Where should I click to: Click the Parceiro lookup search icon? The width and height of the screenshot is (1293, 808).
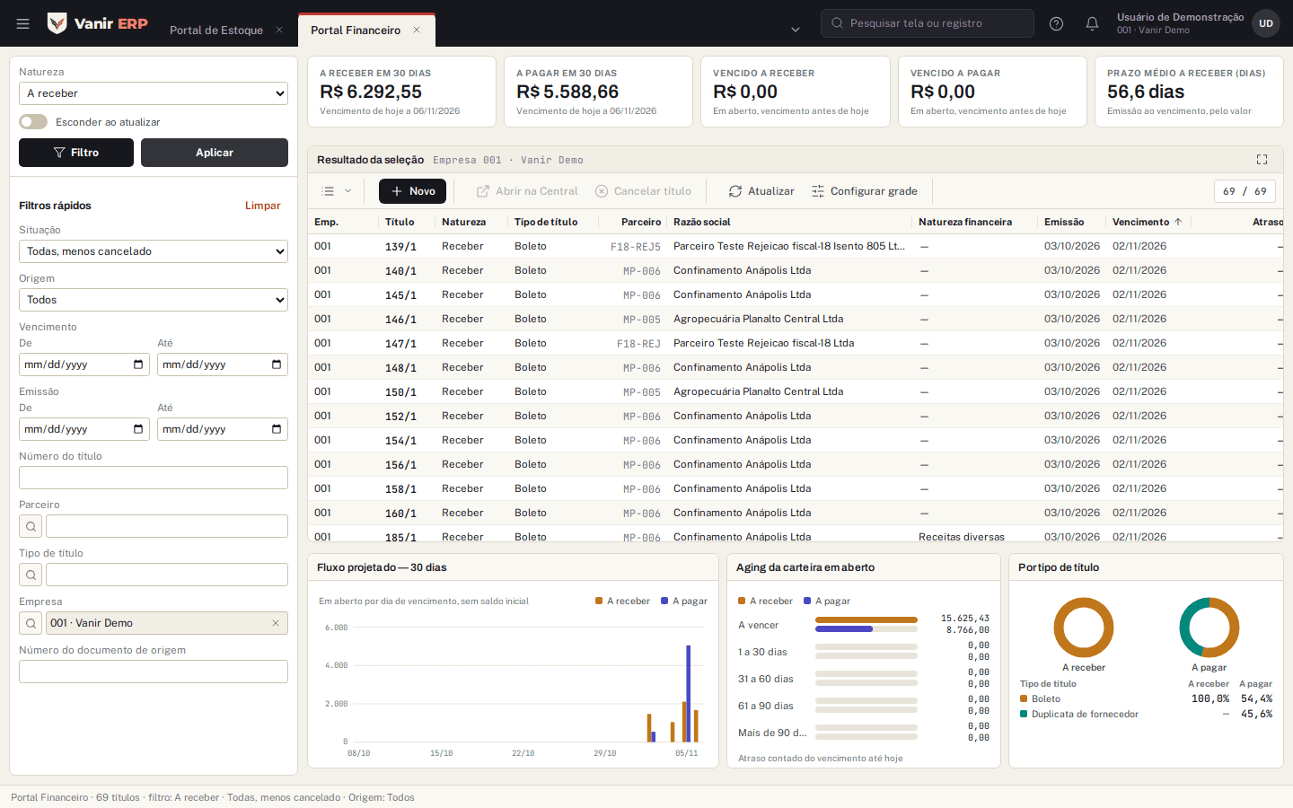[x=31, y=526]
